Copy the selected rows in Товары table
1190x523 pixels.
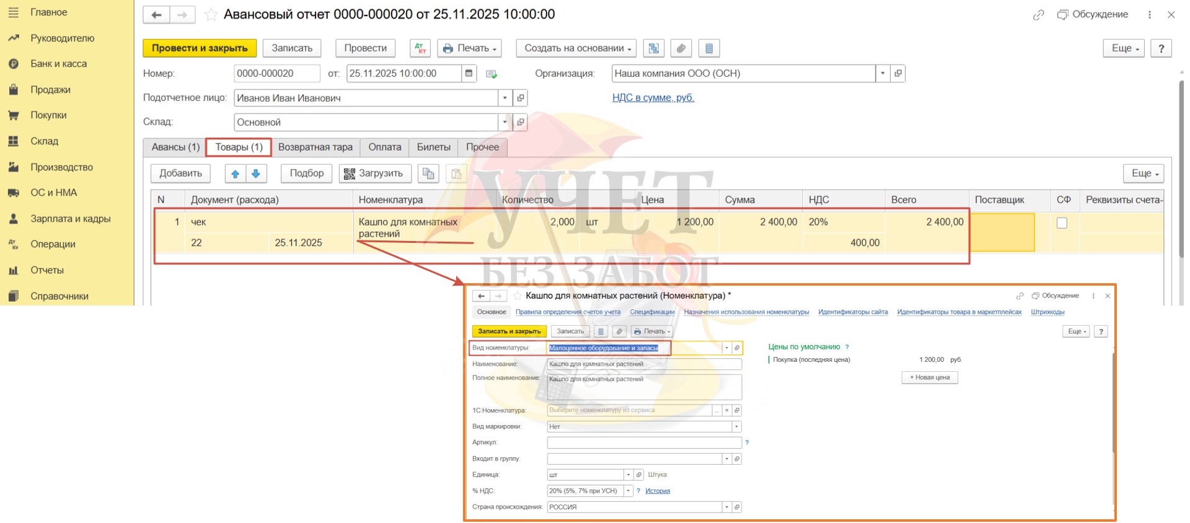pos(428,174)
